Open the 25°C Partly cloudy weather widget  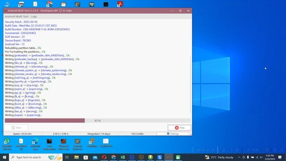click(219, 157)
